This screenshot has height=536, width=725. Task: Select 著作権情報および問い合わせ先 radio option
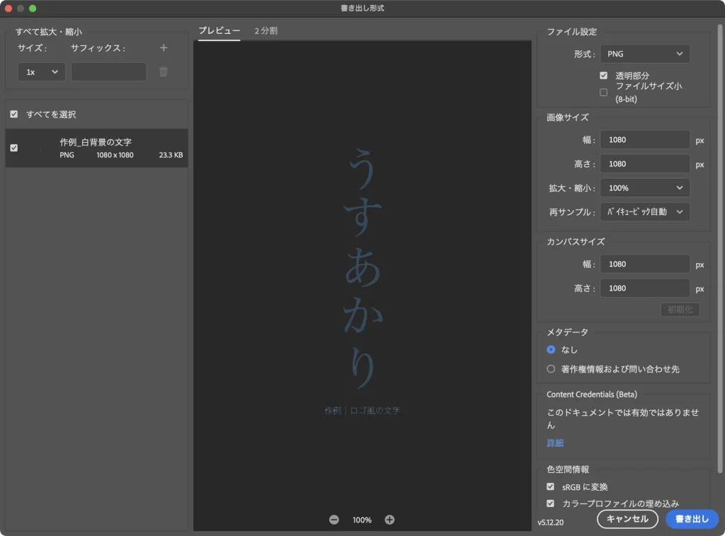coord(551,369)
